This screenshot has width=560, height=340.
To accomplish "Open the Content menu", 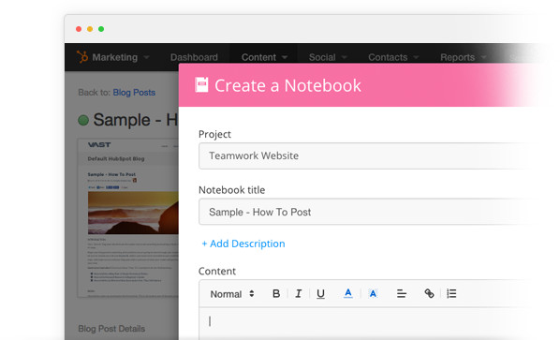I will tap(264, 57).
